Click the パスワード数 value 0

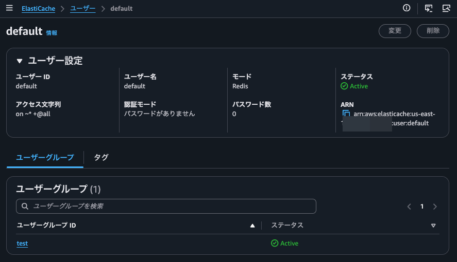(234, 114)
